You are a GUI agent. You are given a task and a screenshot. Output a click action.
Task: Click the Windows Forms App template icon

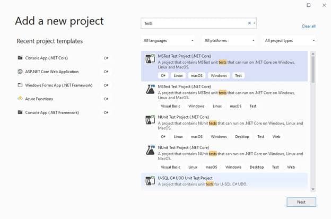pyautogui.click(x=20, y=85)
